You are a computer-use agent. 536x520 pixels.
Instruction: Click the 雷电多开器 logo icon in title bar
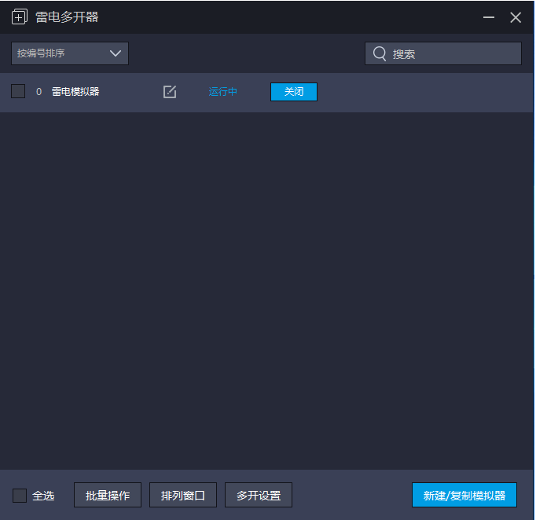point(19,16)
